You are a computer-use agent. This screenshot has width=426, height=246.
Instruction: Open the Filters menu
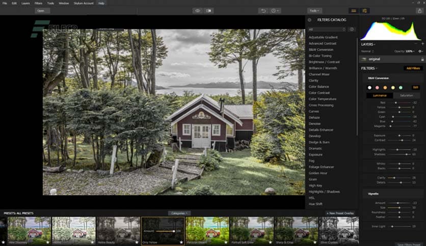click(x=38, y=3)
